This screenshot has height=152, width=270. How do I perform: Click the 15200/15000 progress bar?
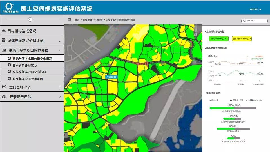[x=233, y=108]
